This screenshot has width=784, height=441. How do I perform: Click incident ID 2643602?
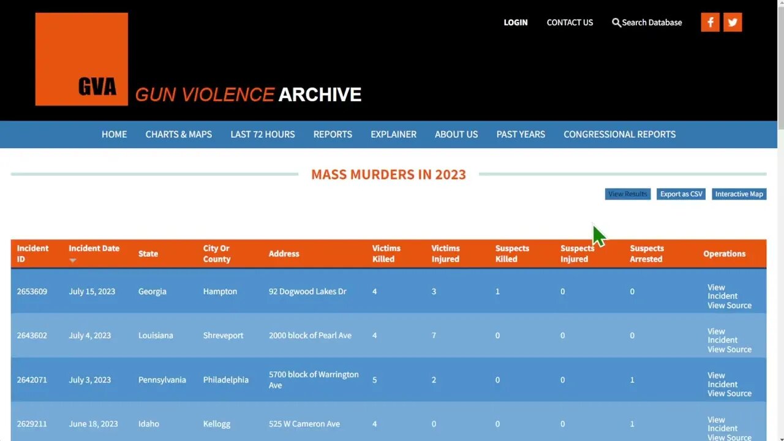[x=32, y=336]
